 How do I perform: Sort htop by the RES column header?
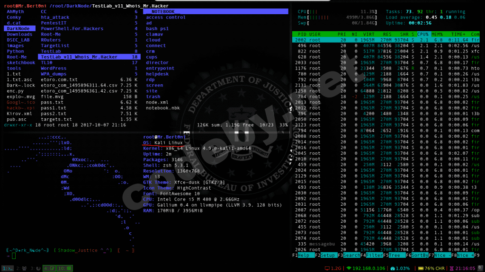coord(387,35)
